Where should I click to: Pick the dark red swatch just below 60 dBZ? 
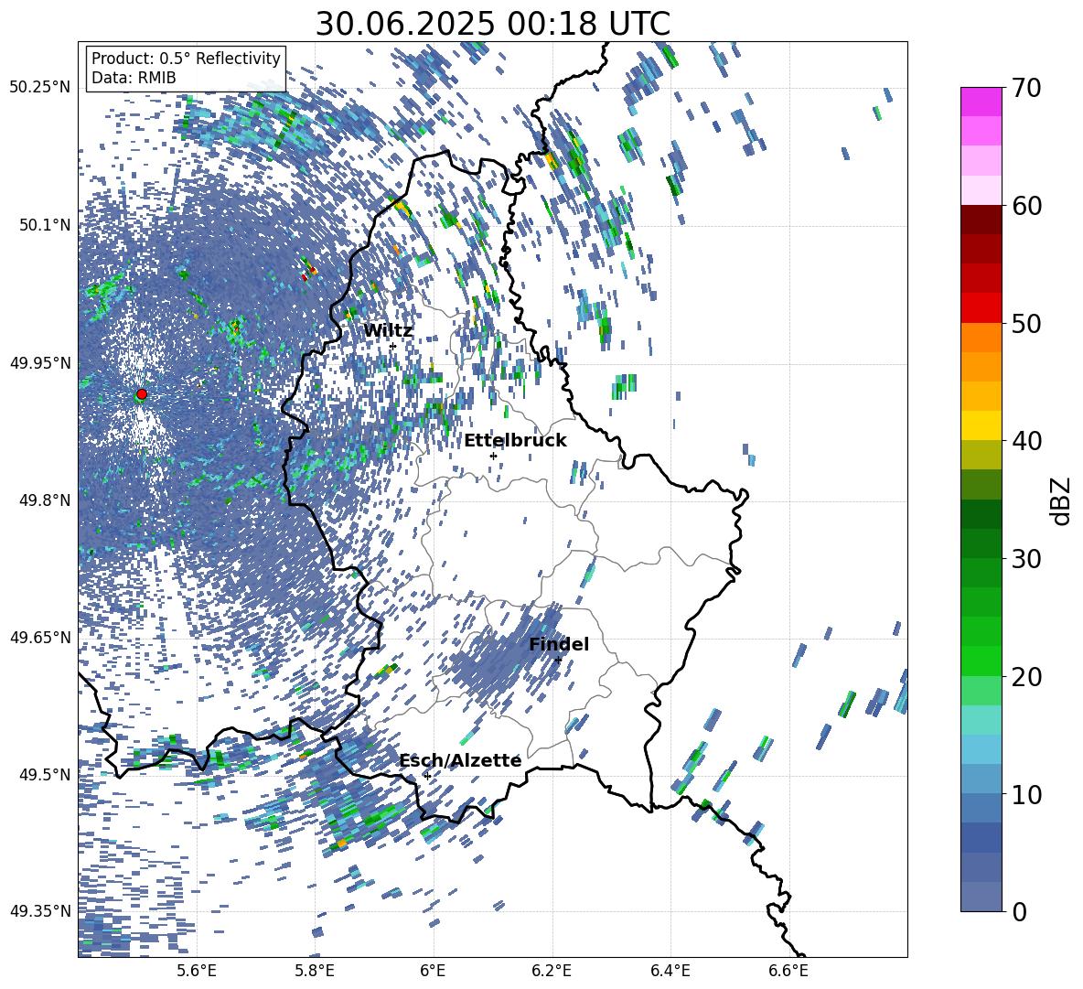[981, 220]
